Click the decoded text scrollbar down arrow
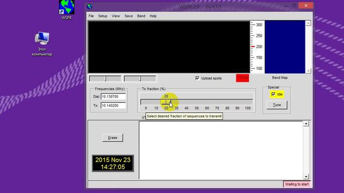This screenshot has height=193, width=344. 306,176
